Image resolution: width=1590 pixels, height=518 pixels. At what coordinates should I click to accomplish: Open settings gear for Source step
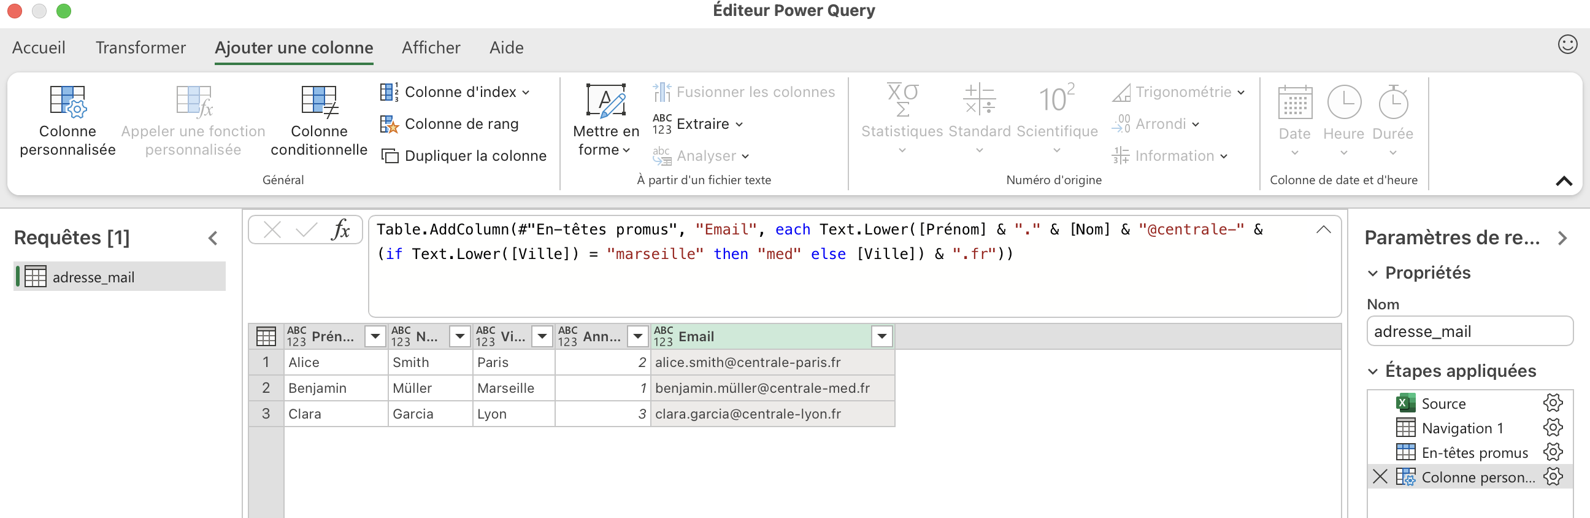pyautogui.click(x=1553, y=403)
